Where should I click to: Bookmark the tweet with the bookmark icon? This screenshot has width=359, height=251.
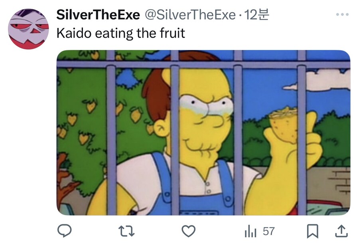312,231
